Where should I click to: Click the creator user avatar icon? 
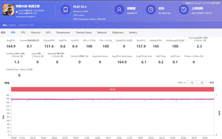[x=119, y=10]
